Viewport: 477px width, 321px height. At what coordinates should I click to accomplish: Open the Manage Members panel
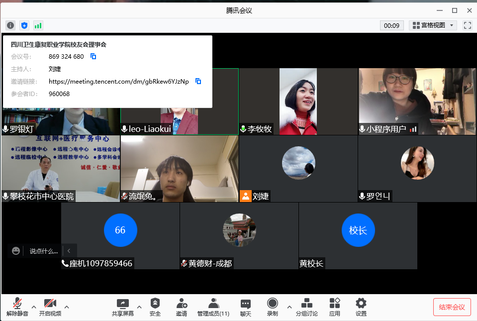point(213,307)
